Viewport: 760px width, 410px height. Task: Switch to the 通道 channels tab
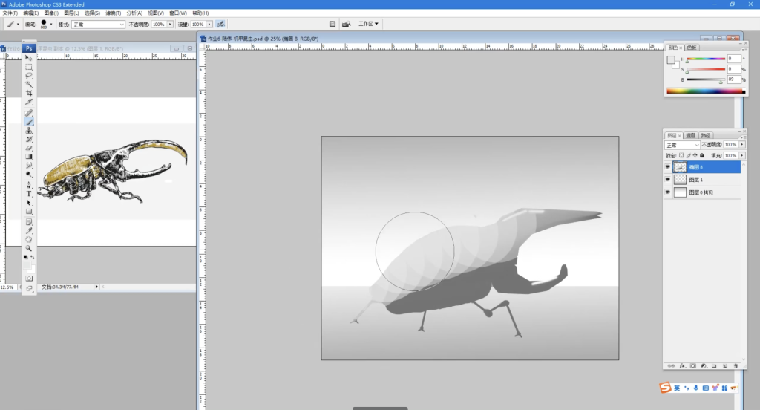tap(690, 135)
